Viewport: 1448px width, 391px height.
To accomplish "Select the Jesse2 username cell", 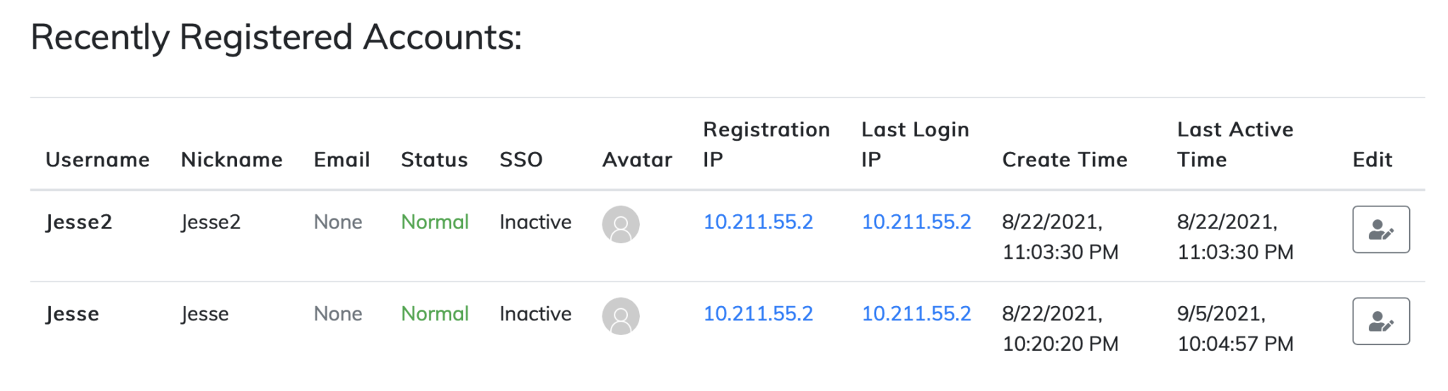I will (78, 222).
